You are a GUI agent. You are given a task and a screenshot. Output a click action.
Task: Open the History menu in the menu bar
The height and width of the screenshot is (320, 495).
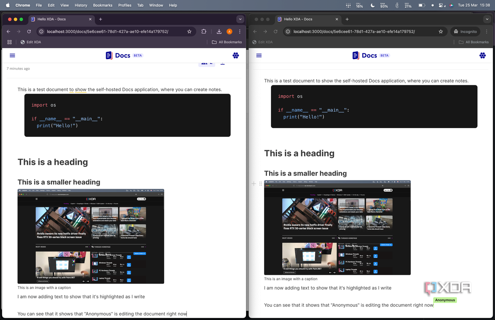[x=81, y=5]
